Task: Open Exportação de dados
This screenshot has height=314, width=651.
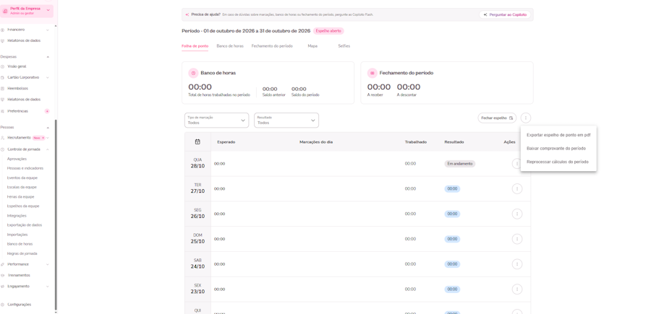Action: 25,225
